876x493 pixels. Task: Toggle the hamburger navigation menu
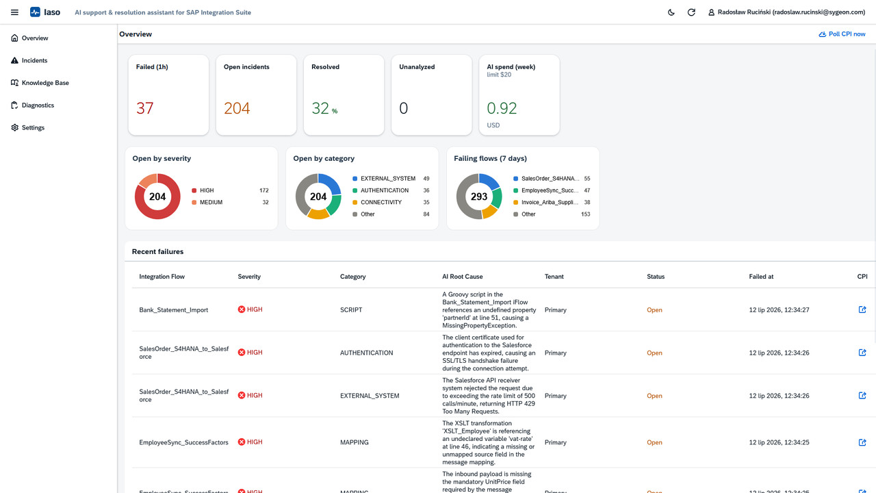14,12
